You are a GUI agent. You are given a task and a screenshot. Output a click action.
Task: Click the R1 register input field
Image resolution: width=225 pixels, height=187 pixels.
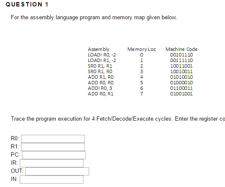pos(53,147)
